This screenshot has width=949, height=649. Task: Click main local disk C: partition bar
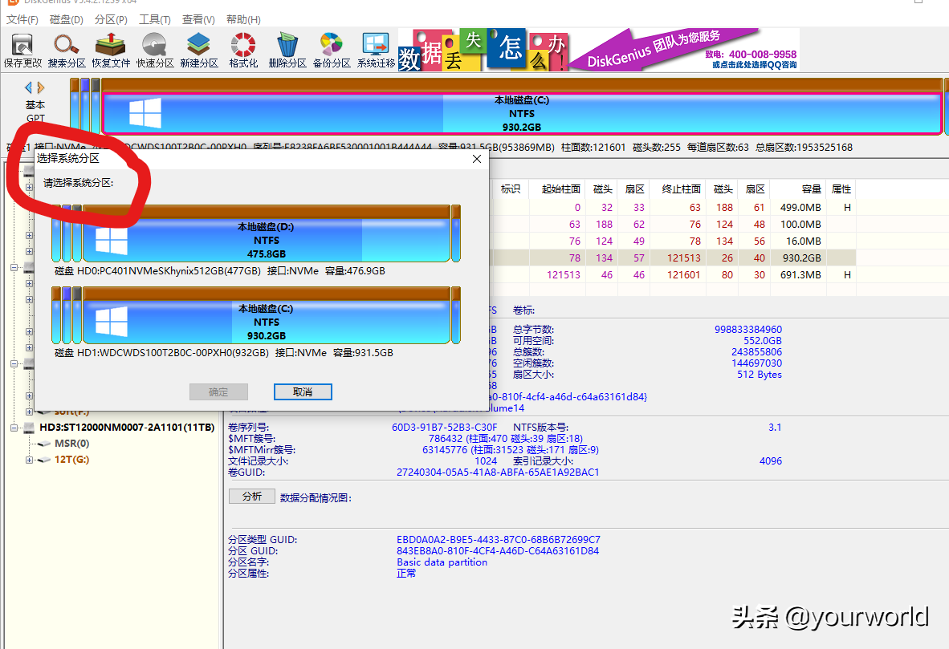(x=522, y=113)
